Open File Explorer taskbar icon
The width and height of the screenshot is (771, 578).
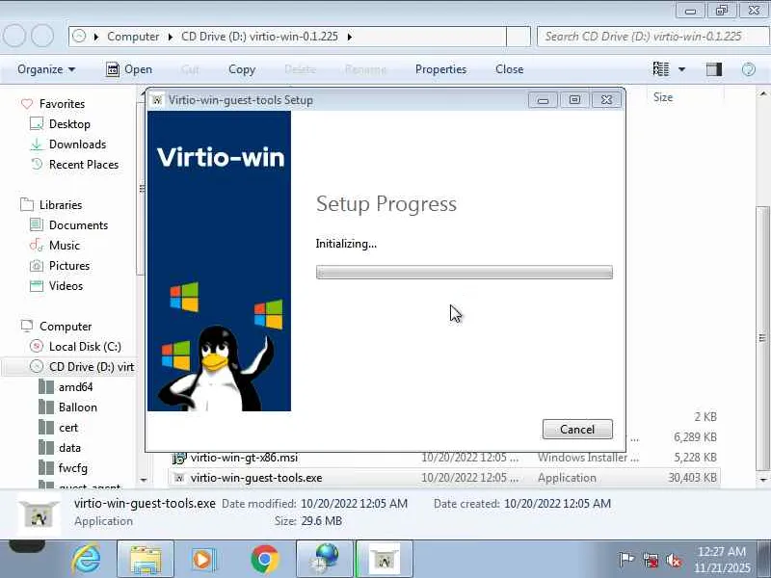(146, 560)
